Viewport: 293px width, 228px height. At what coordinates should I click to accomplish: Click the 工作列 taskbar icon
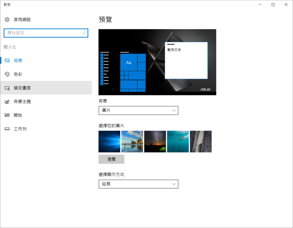(x=7, y=129)
